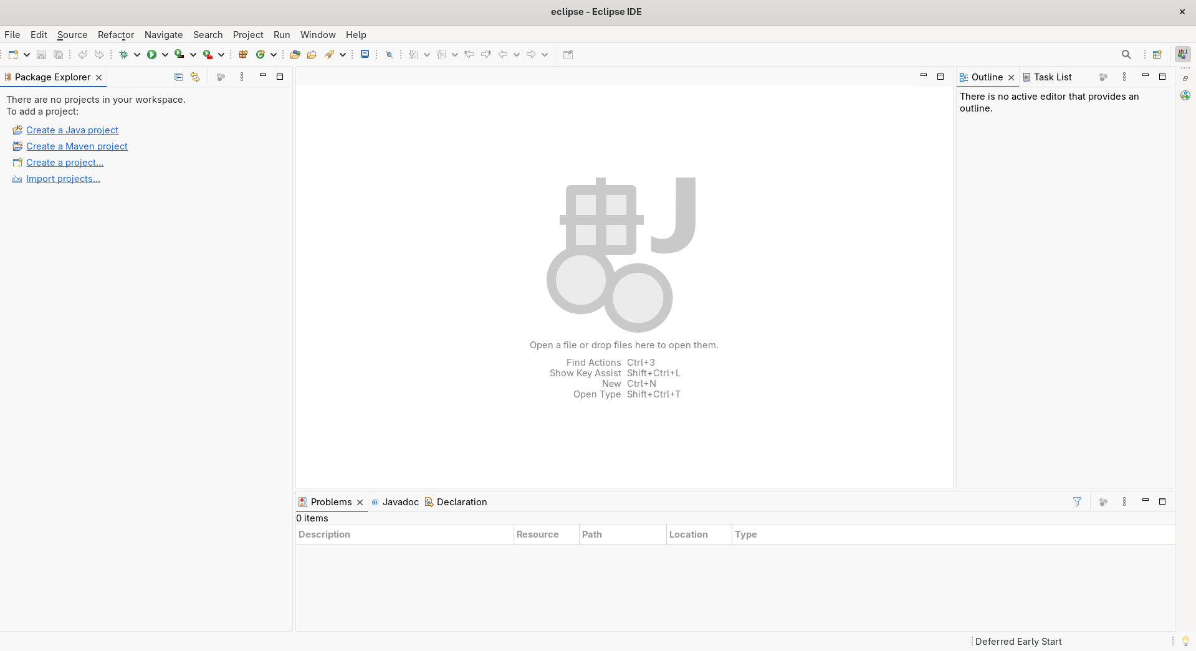
Task: Open the Refactor menu
Action: coord(116,35)
